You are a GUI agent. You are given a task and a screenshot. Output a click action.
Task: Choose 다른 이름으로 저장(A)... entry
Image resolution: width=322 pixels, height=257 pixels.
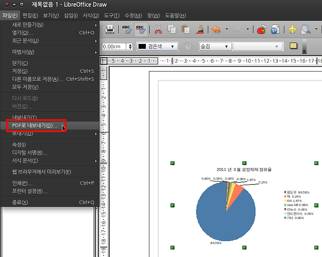pos(50,79)
